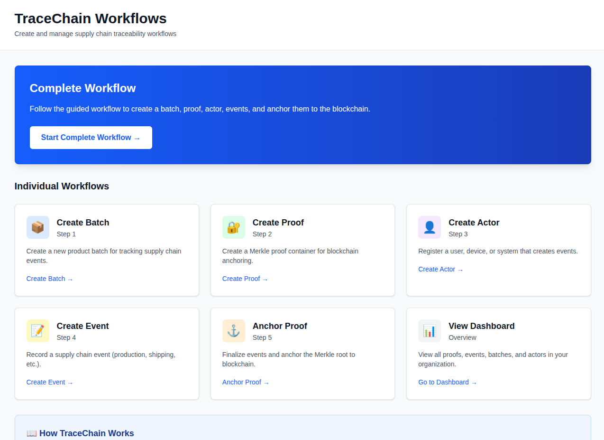
Task: Open the Create Event link
Action: (x=49, y=382)
